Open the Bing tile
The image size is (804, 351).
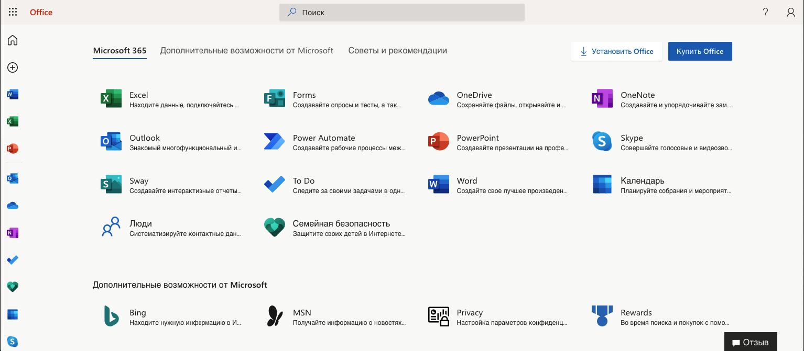(x=170, y=316)
